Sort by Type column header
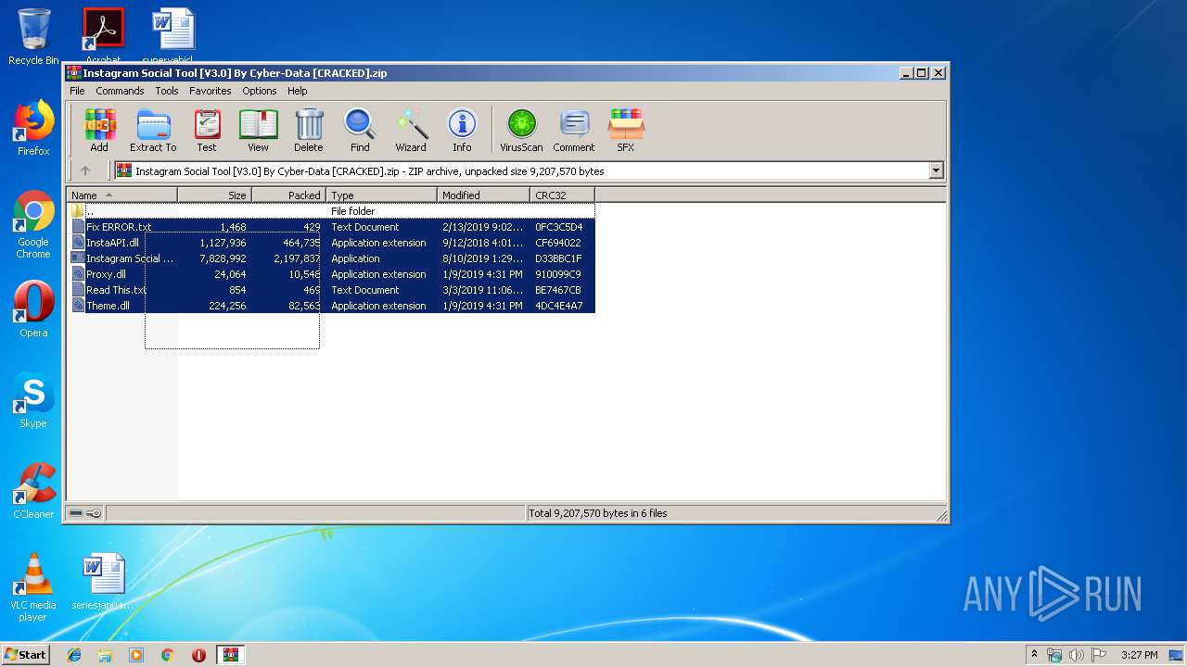 pos(381,195)
